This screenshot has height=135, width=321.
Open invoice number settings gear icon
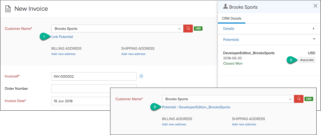tap(141, 76)
